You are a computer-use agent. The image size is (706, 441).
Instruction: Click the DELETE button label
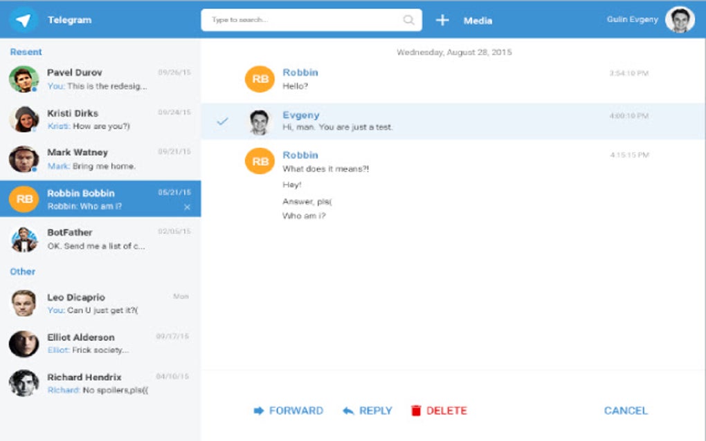pyautogui.click(x=446, y=411)
